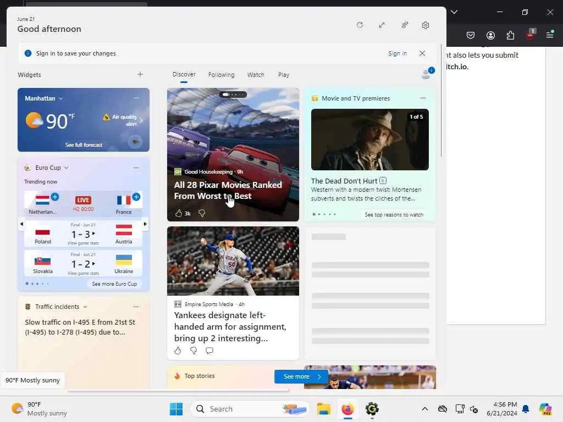Switch to the Discover tab

coord(184,74)
